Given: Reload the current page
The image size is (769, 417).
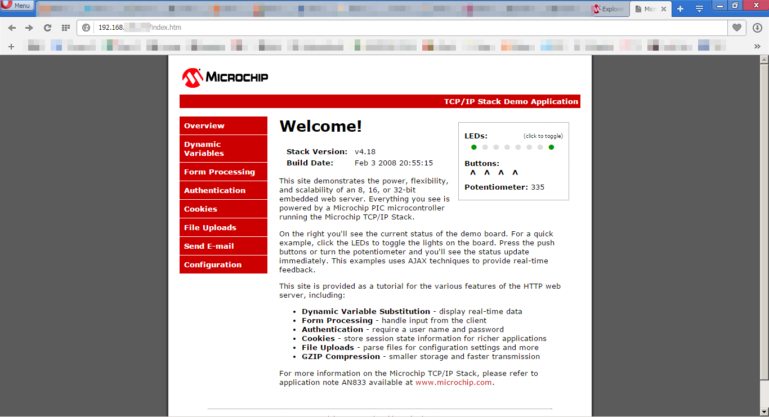Looking at the screenshot, I should 47,28.
